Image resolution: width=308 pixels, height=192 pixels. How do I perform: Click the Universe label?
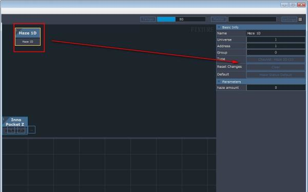[224, 40]
